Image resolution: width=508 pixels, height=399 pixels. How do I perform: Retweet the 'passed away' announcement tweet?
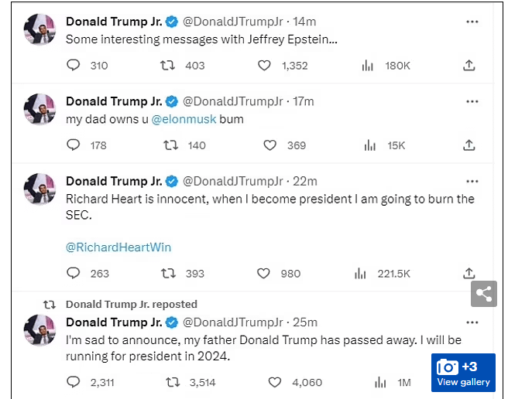point(174,382)
